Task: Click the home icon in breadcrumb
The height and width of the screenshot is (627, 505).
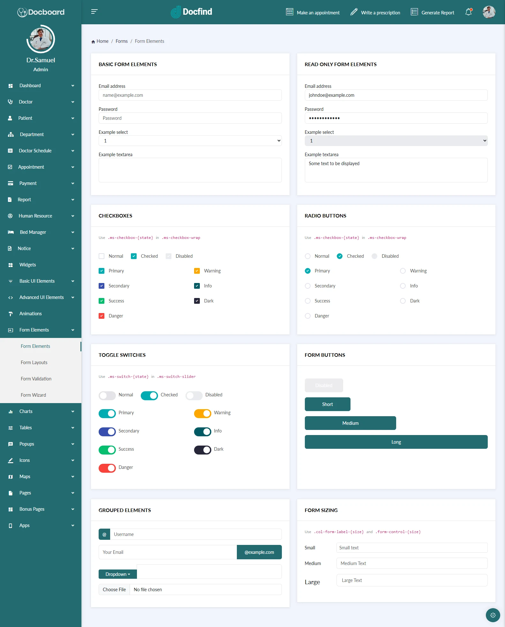Action: tap(93, 42)
